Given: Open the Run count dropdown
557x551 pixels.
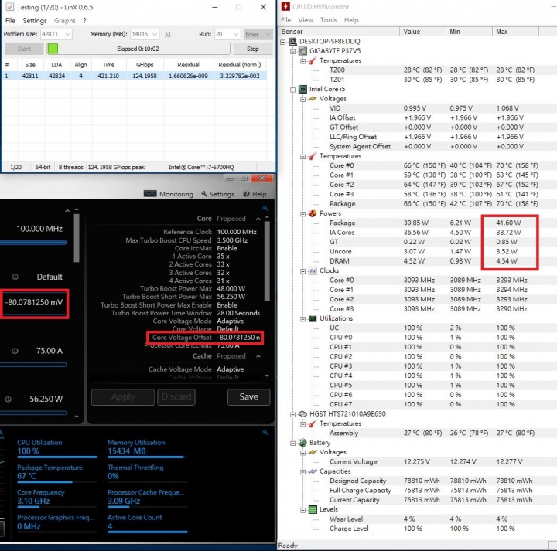Looking at the screenshot, I should [x=236, y=34].
